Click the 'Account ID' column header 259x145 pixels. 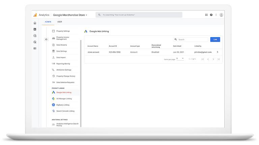pos(113,46)
